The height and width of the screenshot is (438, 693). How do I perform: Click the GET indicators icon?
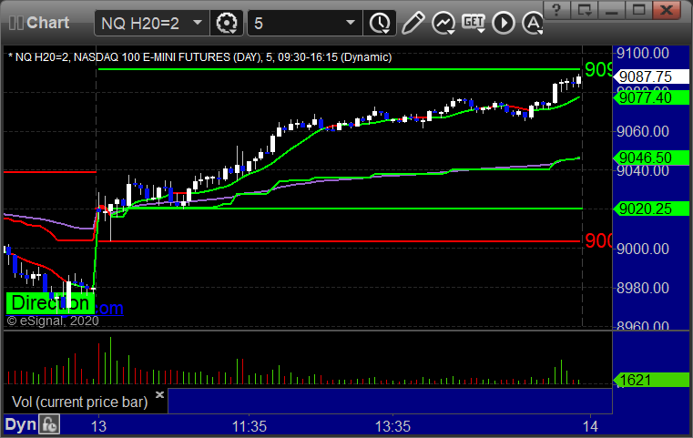[474, 23]
